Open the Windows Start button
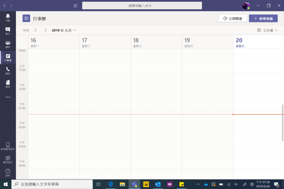 (x=6, y=184)
